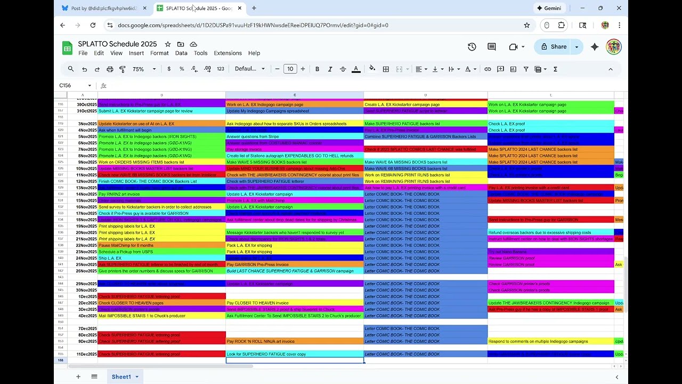Image resolution: width=682 pixels, height=384 pixels.
Task: Click the print icon
Action: (110, 69)
